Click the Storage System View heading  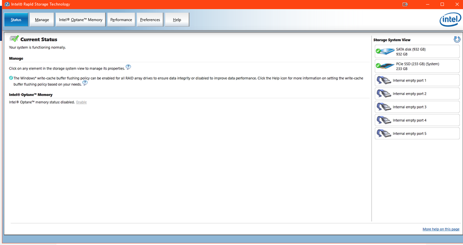392,40
